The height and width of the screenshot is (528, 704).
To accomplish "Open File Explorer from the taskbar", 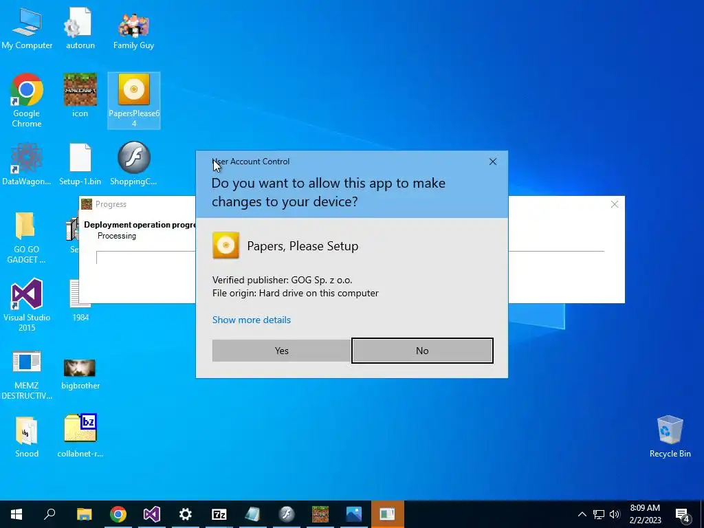I will pos(84,514).
